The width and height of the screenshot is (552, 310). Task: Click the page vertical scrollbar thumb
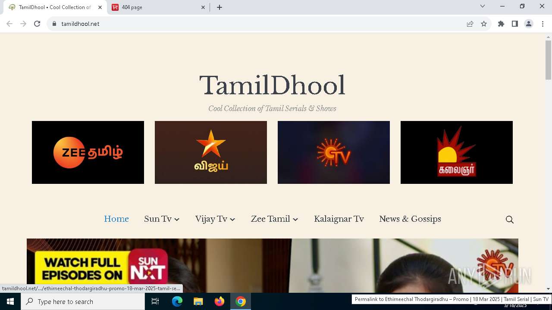(x=548, y=60)
